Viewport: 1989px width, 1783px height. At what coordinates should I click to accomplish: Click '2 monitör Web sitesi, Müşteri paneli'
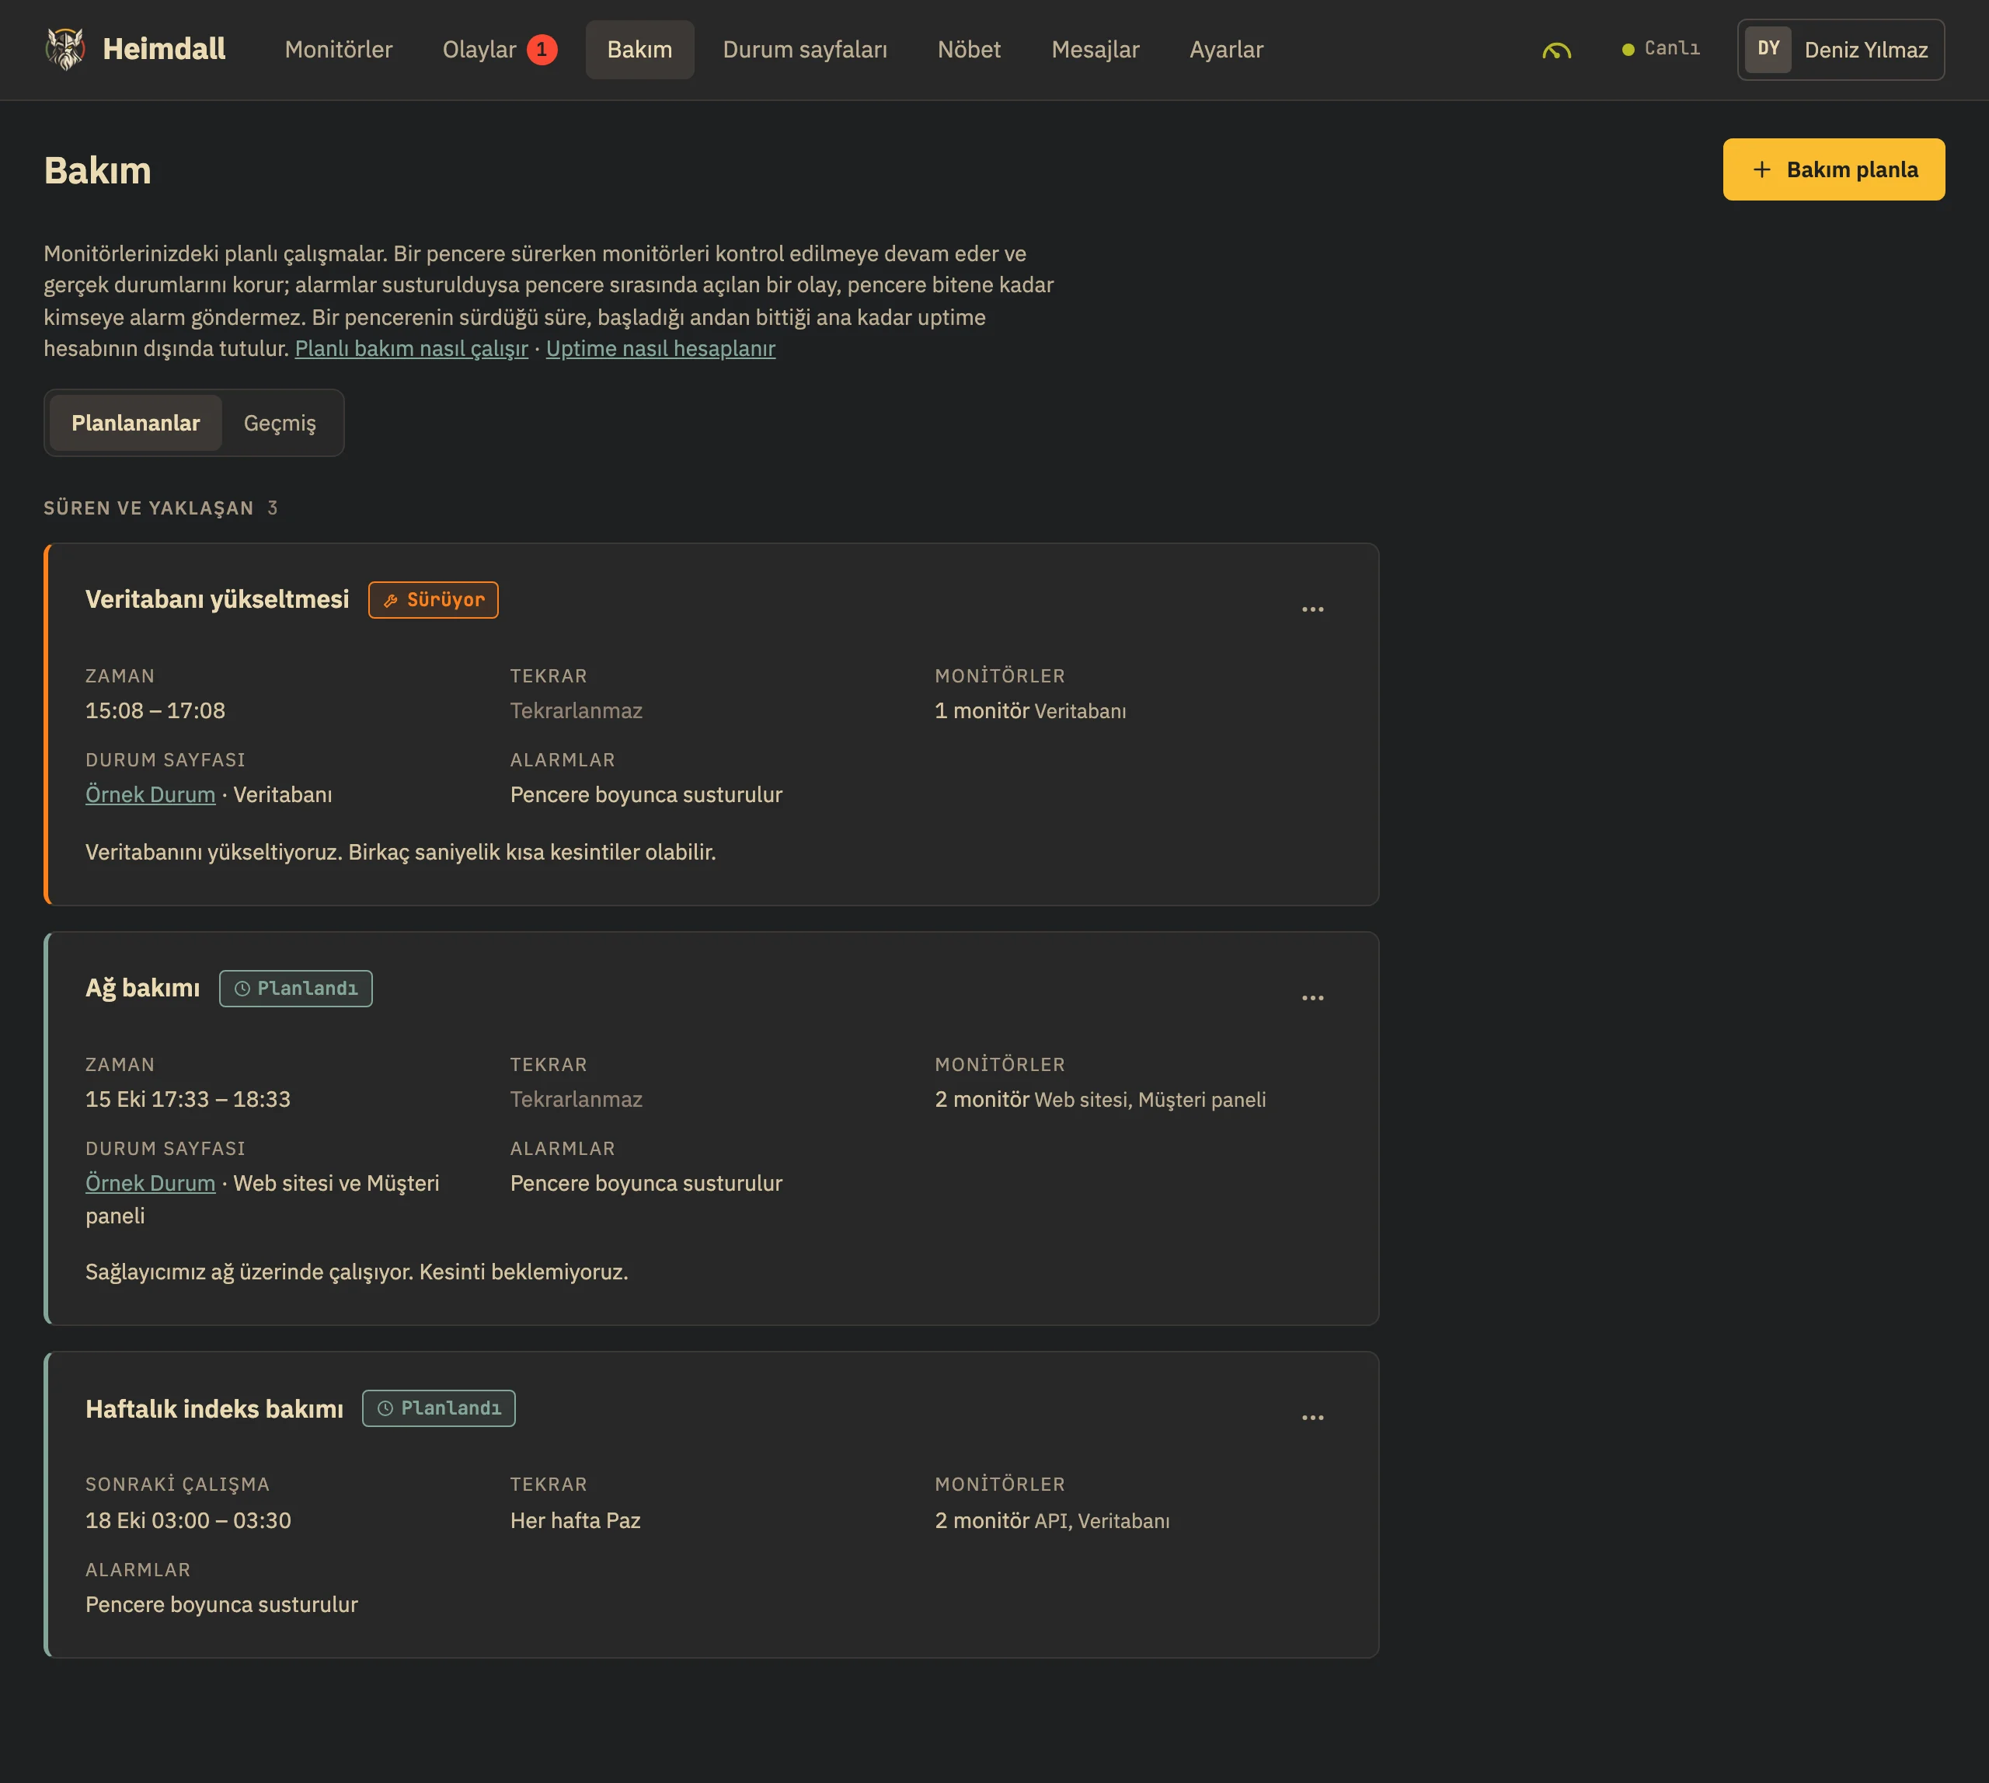click(1099, 1099)
